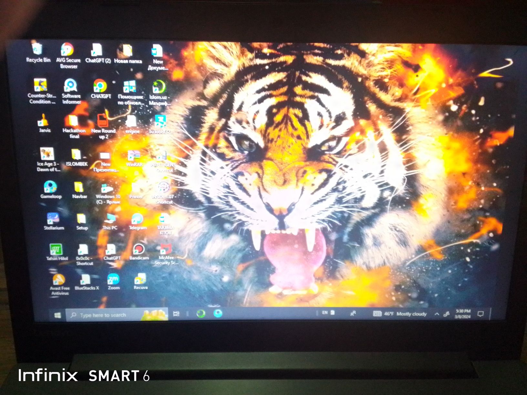Select the INTELLIGENT Shortcut icon
The width and height of the screenshot is (527, 395).
pyautogui.click(x=162, y=161)
